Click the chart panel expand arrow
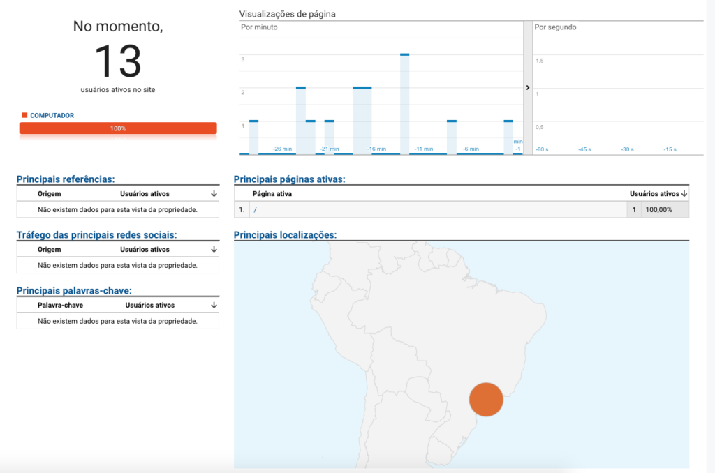 (528, 87)
